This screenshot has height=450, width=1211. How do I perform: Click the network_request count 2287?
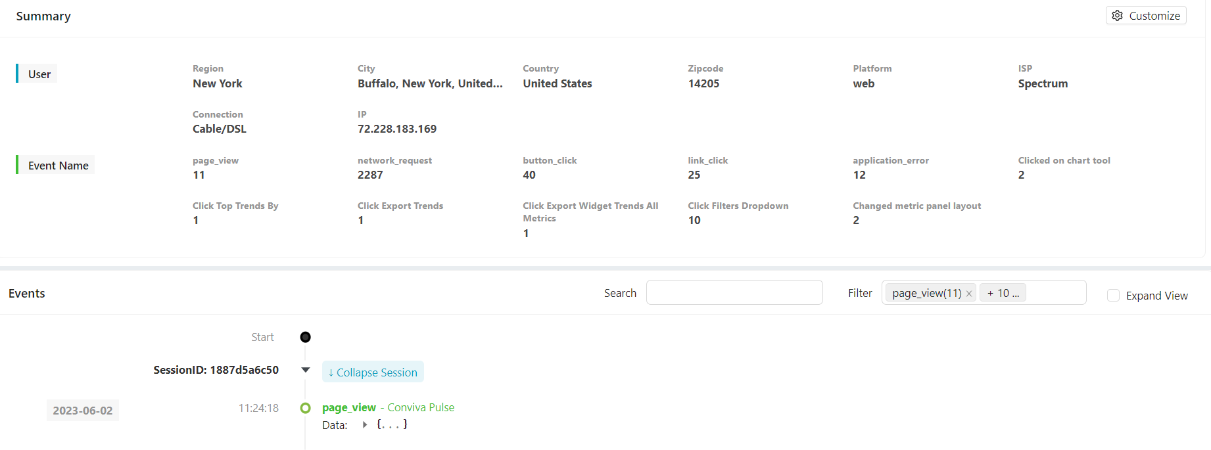(x=370, y=175)
